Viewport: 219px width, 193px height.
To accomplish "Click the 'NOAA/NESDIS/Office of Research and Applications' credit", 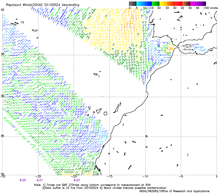I will coord(174,191).
